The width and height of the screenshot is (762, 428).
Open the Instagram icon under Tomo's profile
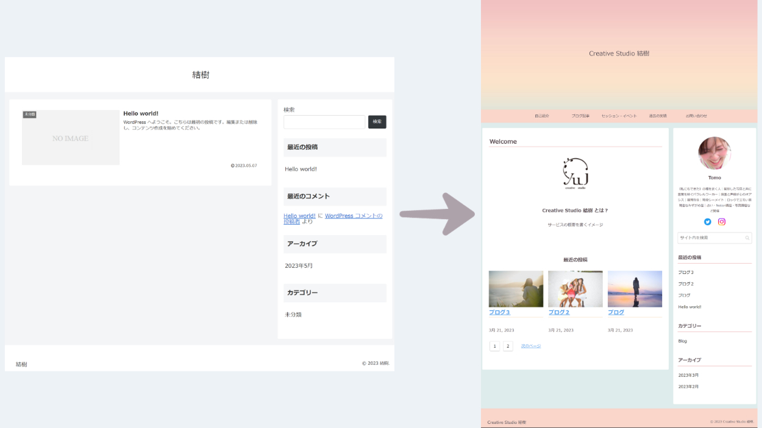(722, 222)
